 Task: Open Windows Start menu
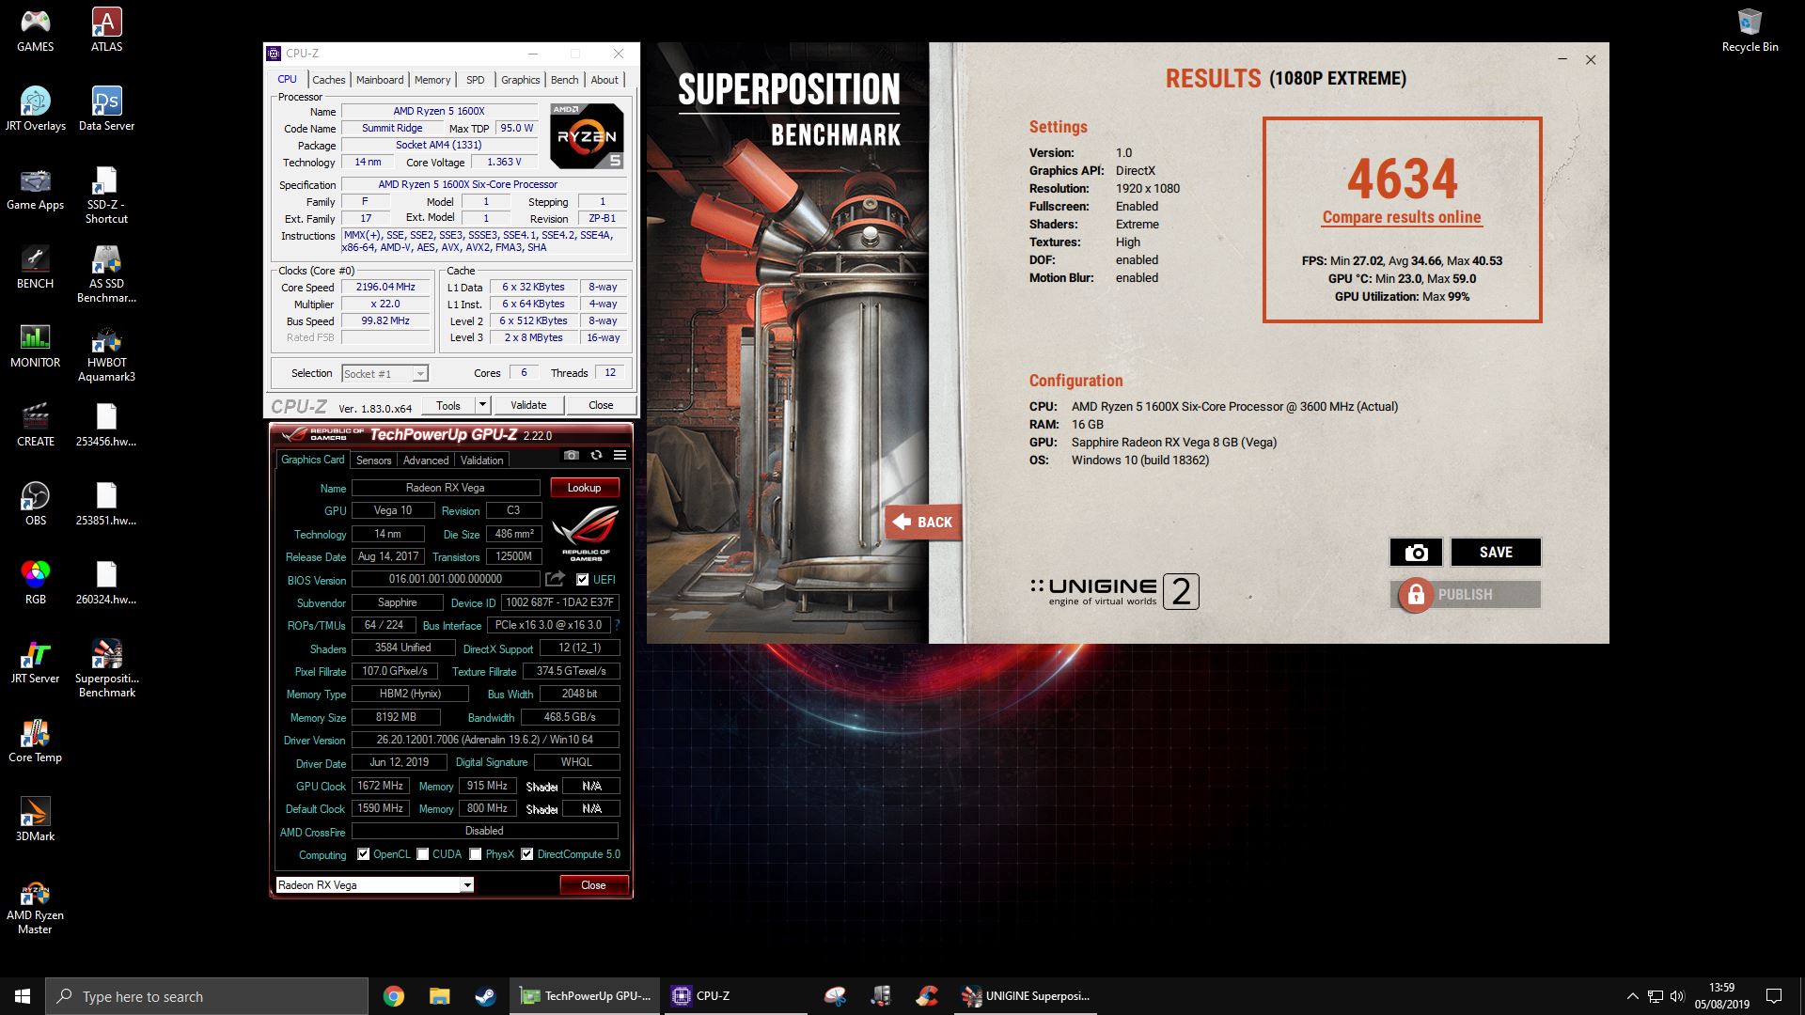[23, 996]
